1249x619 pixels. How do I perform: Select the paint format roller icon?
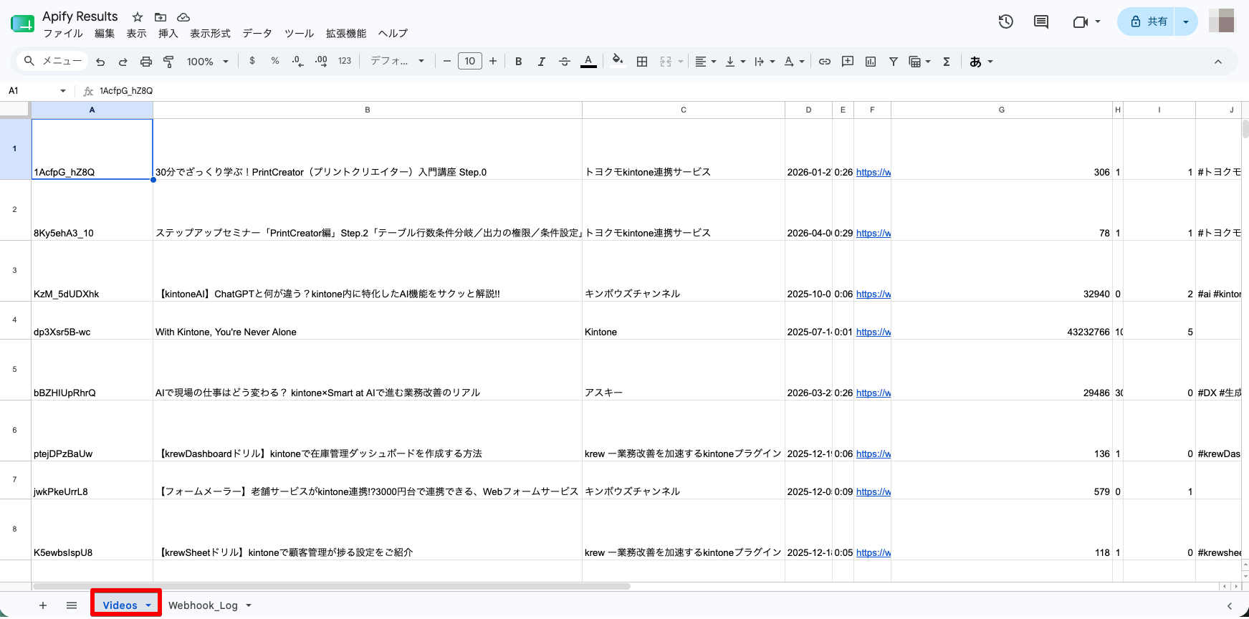[169, 62]
